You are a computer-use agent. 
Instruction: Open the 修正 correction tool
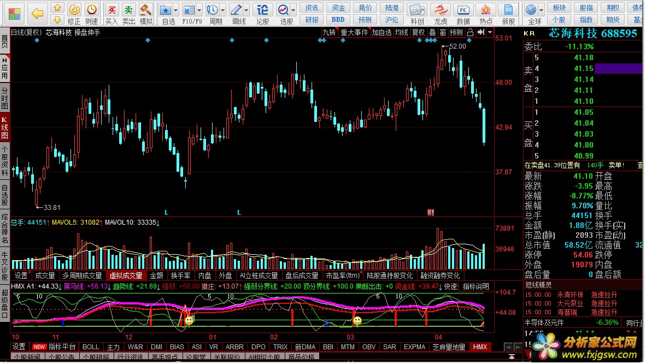tap(74, 14)
